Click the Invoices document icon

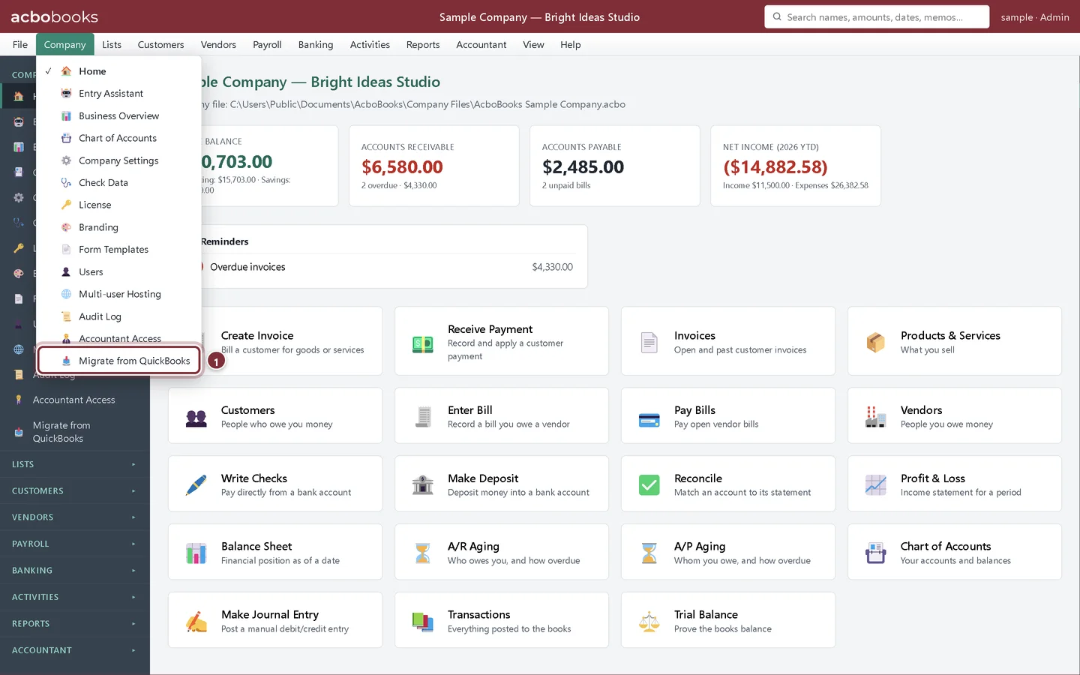(x=649, y=343)
